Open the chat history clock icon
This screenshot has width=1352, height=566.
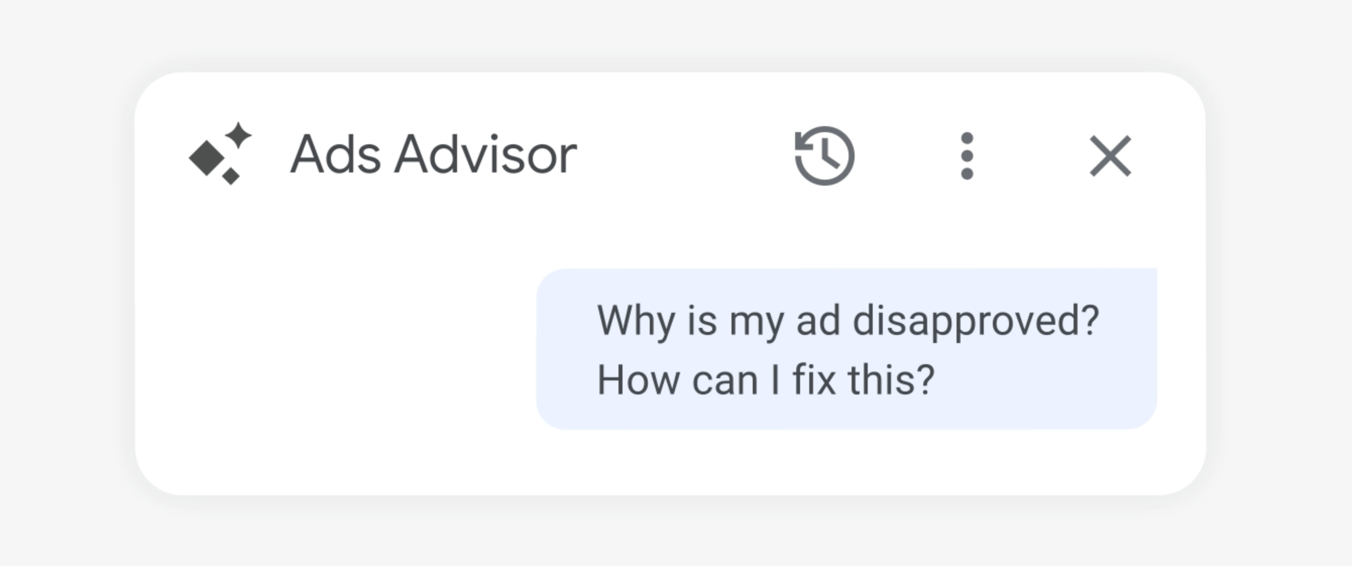click(824, 155)
